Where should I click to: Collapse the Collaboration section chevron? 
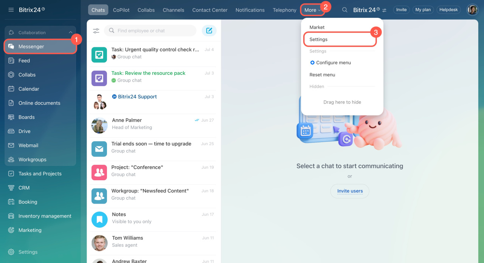[70, 32]
